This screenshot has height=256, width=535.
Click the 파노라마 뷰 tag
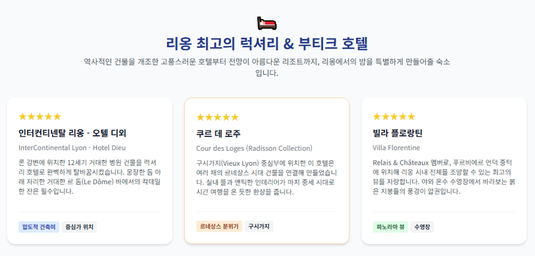pyautogui.click(x=390, y=227)
